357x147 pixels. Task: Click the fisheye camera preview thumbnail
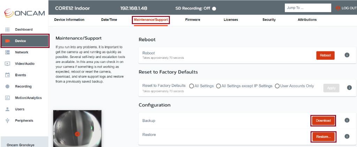point(77,128)
